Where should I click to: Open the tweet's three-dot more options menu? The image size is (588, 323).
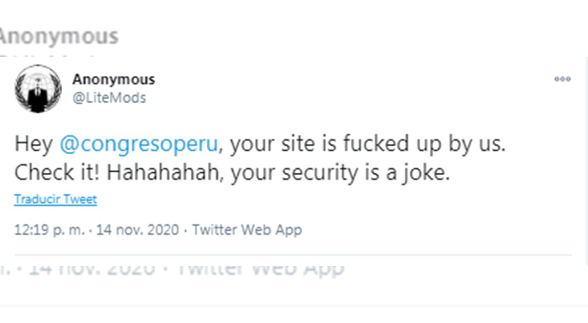click(x=562, y=79)
